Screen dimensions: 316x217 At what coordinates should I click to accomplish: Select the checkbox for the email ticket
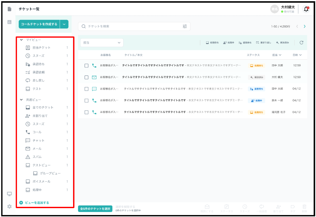click(x=87, y=77)
